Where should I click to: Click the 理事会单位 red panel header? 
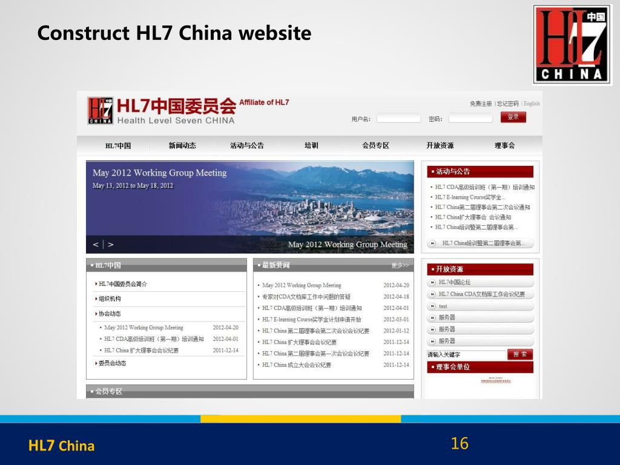[480, 367]
